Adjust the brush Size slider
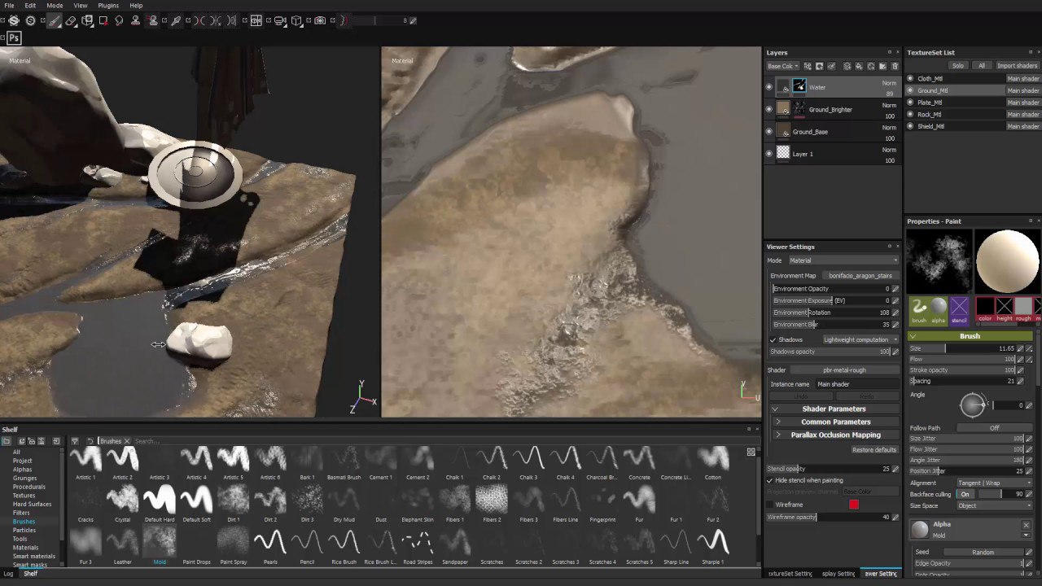This screenshot has height=586, width=1042. 962,348
